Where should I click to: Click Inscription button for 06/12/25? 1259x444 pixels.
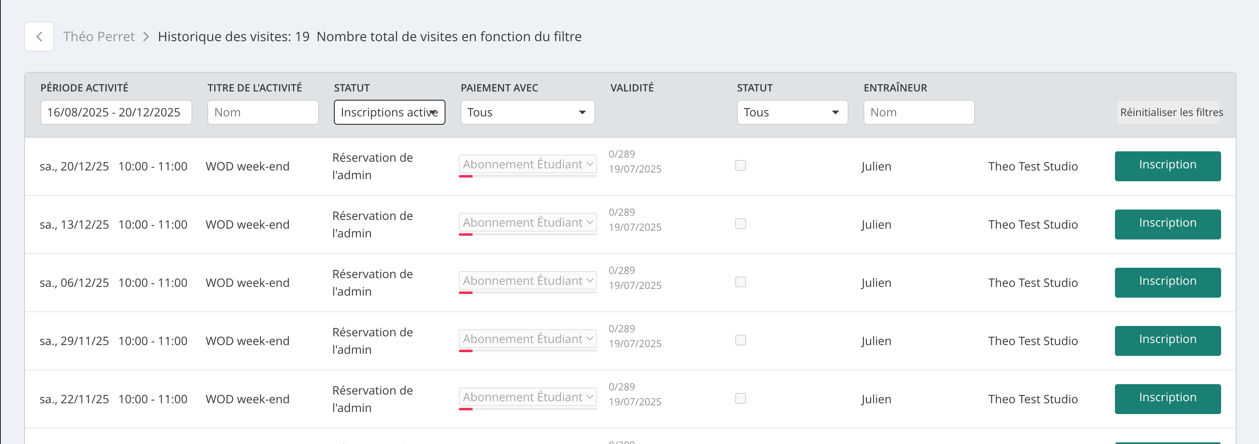1167,282
